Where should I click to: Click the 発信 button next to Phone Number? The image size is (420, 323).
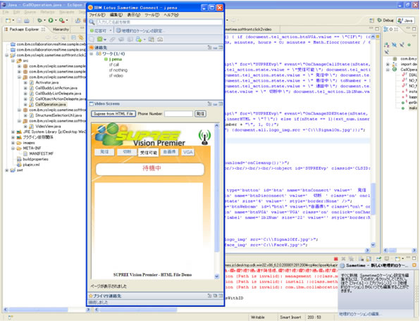tap(200, 113)
